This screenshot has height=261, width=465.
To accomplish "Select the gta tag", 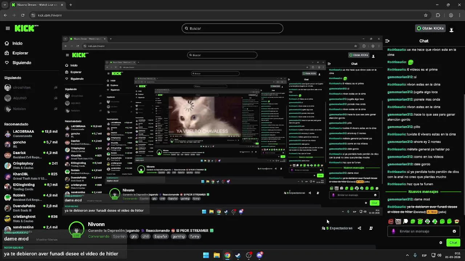I will [x=134, y=236].
